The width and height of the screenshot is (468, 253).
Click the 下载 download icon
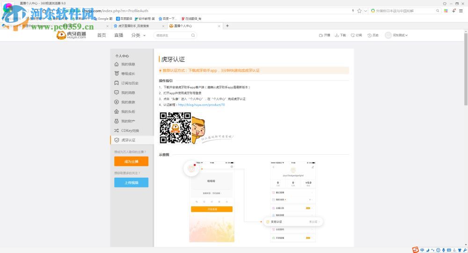[336, 35]
